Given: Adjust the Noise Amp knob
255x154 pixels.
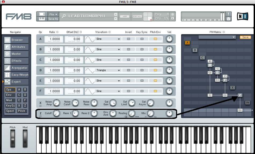Looking at the screenshot, I should 57,103.
